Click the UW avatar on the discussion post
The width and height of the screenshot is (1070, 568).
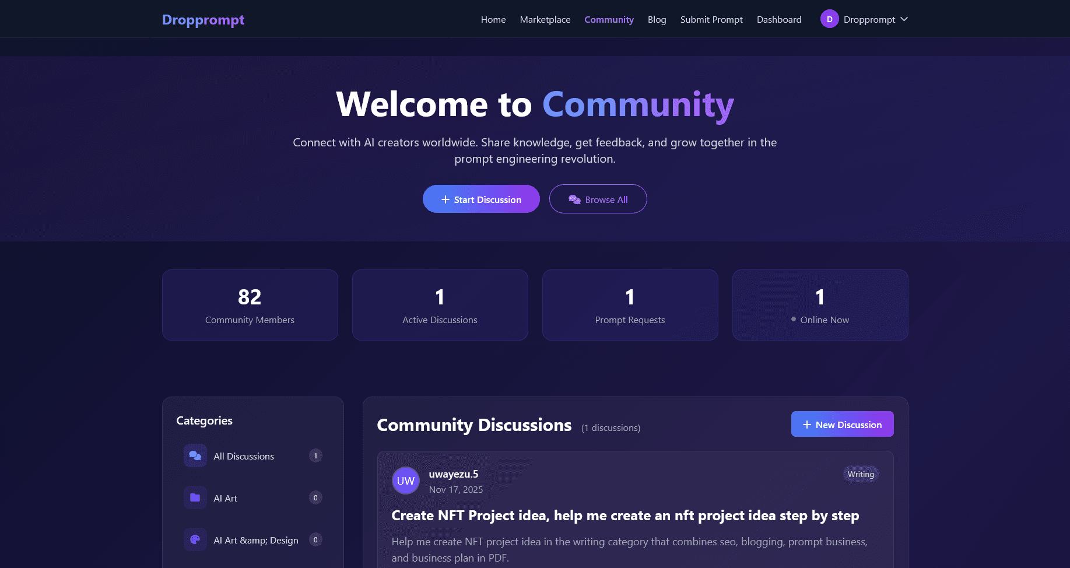[x=405, y=481]
